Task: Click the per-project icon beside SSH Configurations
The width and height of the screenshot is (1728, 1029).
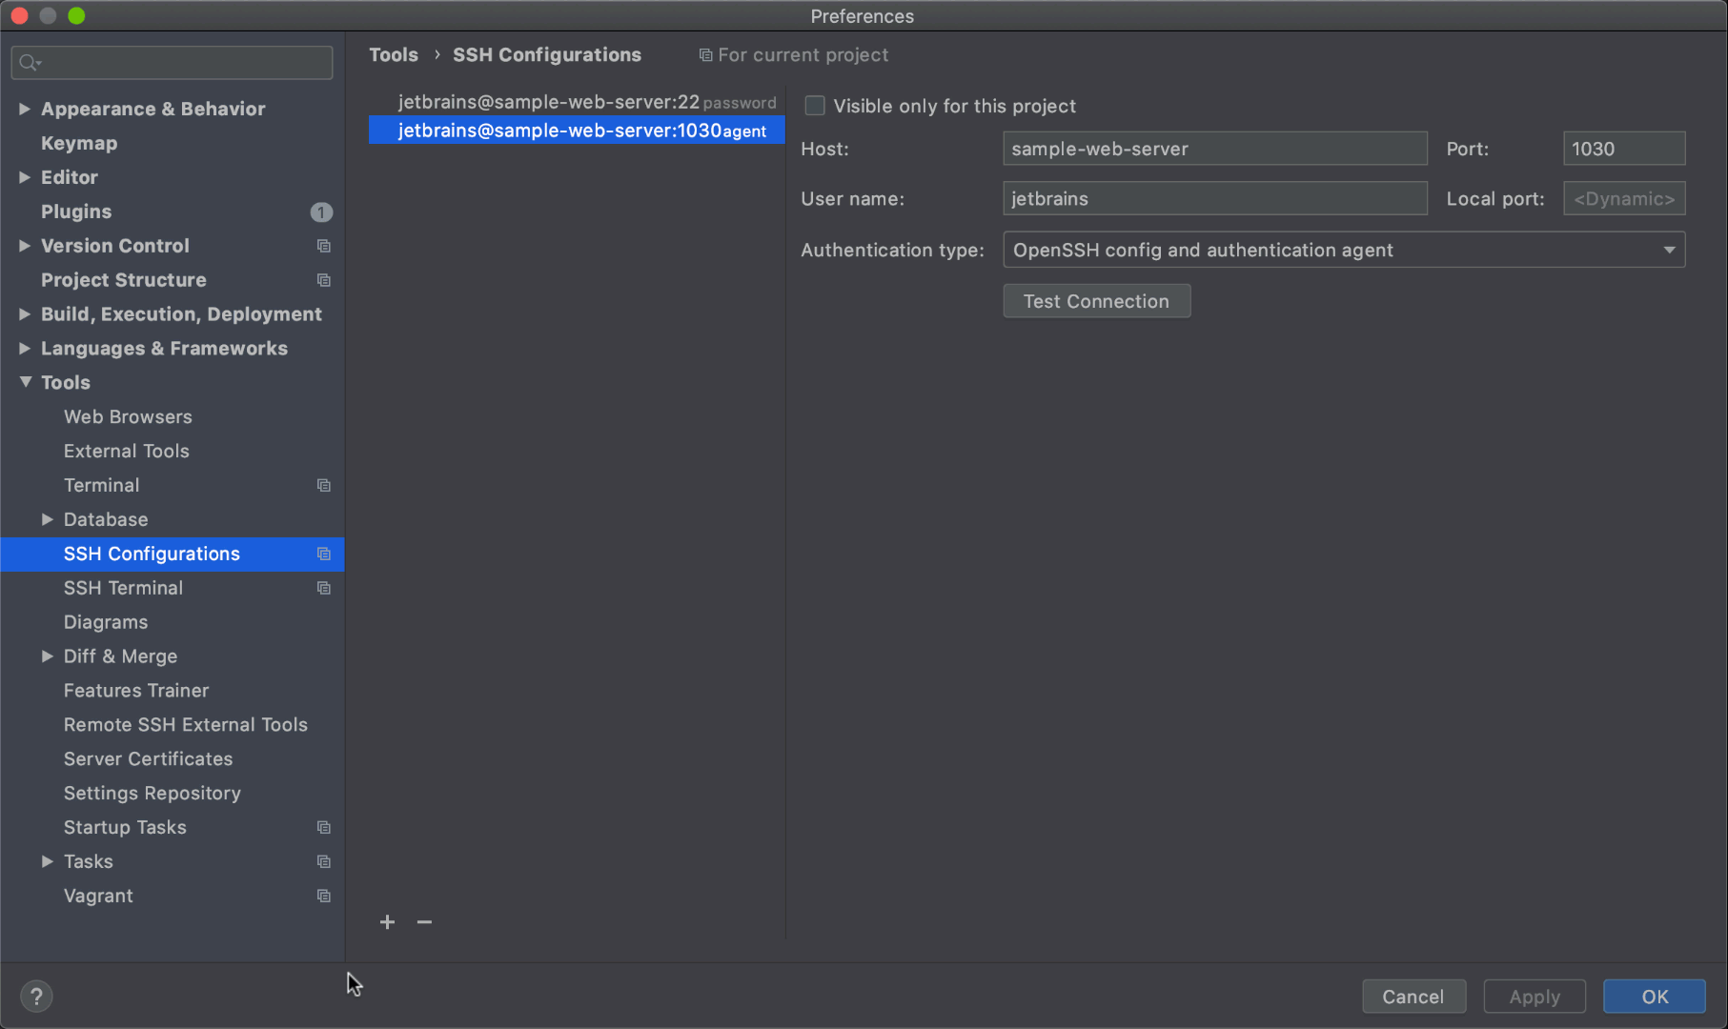Action: (323, 554)
